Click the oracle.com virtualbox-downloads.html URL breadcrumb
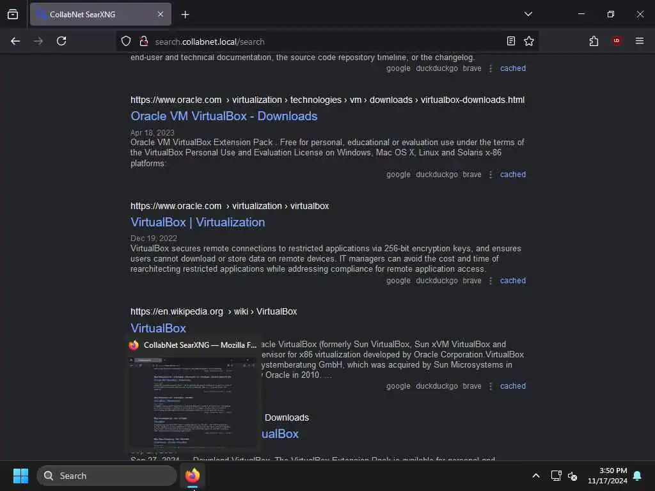Image resolution: width=655 pixels, height=491 pixels. coord(327,100)
